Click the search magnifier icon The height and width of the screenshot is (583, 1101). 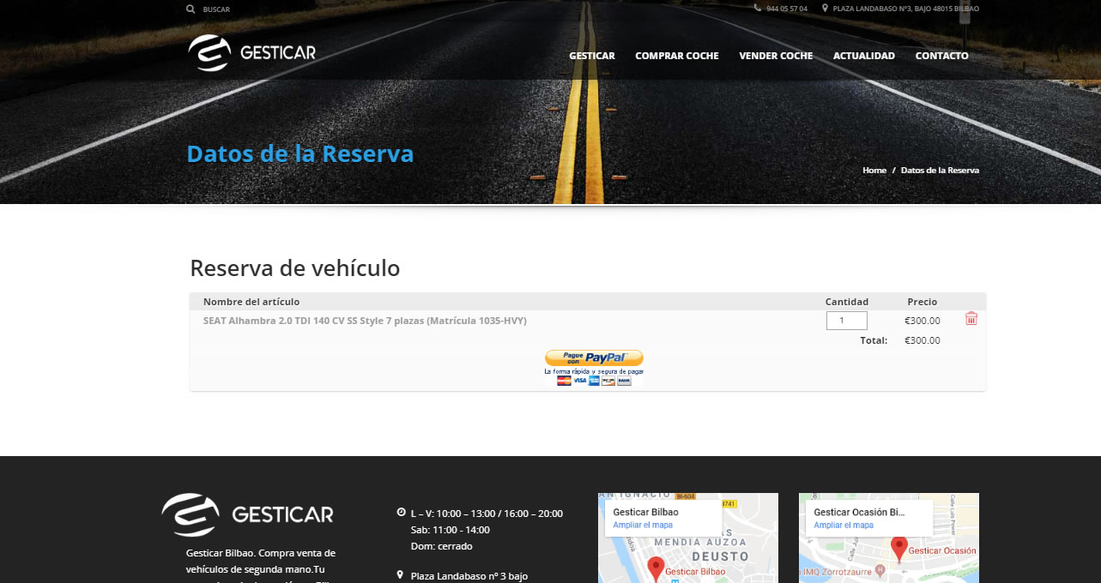191,9
